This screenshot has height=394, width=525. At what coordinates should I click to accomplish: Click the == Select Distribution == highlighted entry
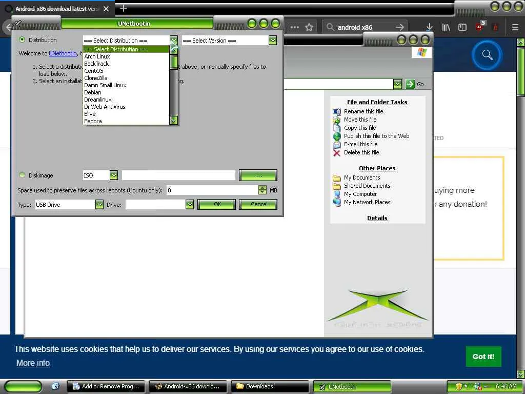click(x=126, y=49)
